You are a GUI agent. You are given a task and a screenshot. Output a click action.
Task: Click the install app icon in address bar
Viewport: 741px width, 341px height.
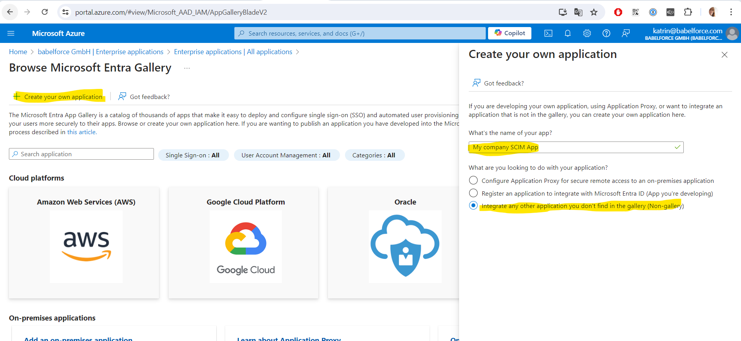[563, 12]
